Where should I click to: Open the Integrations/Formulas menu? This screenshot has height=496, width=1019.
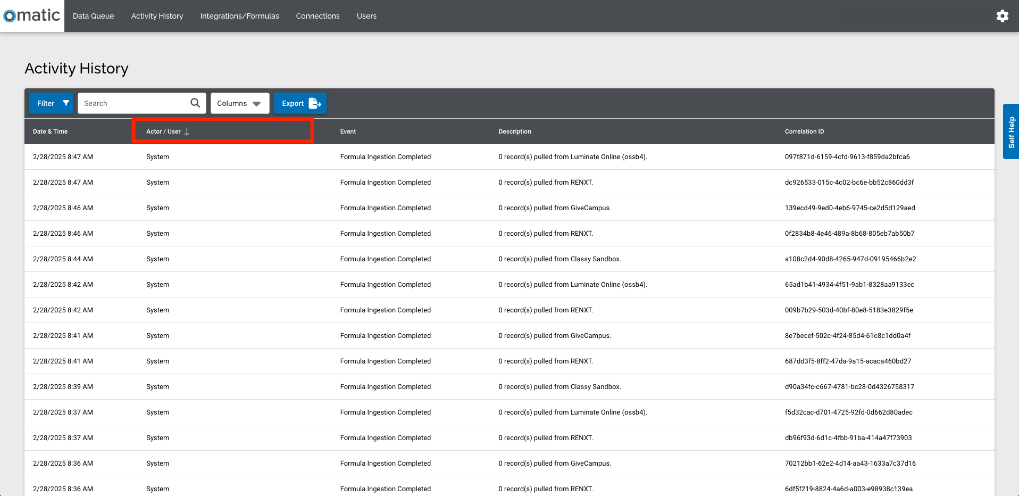[239, 16]
